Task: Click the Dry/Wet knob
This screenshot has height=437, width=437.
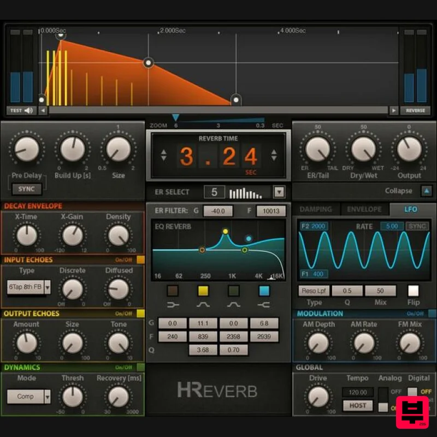Action: click(363, 149)
